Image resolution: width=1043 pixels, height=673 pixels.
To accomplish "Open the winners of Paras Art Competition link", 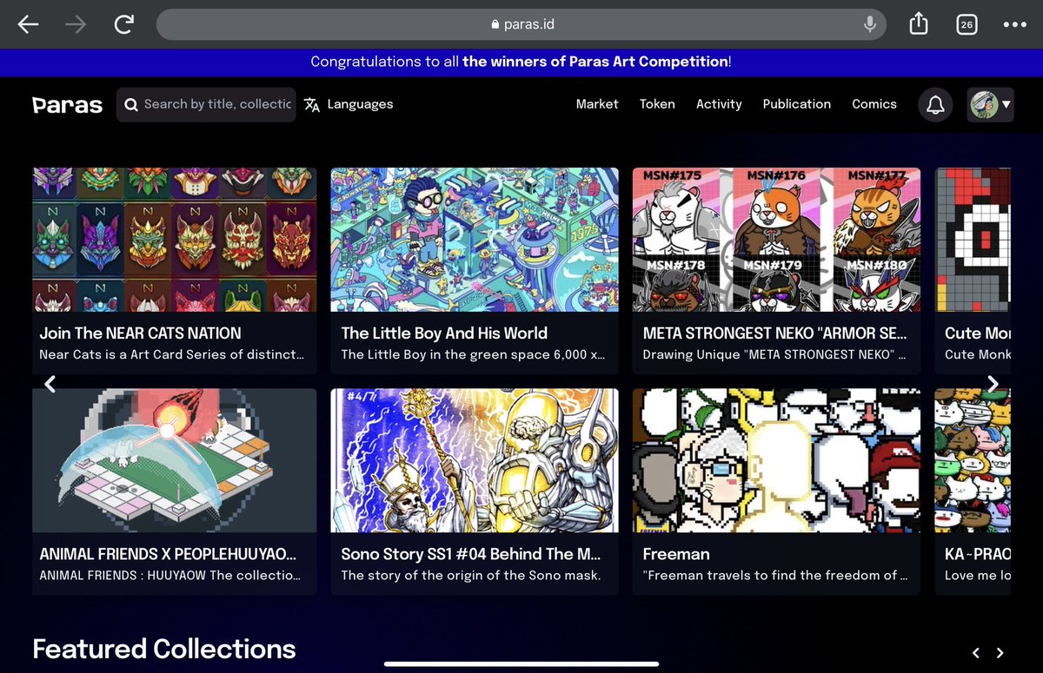I will [595, 62].
